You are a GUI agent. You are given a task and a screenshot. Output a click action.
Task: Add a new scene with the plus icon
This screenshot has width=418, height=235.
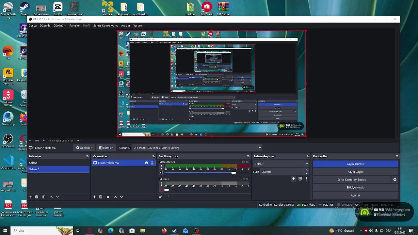point(30,197)
